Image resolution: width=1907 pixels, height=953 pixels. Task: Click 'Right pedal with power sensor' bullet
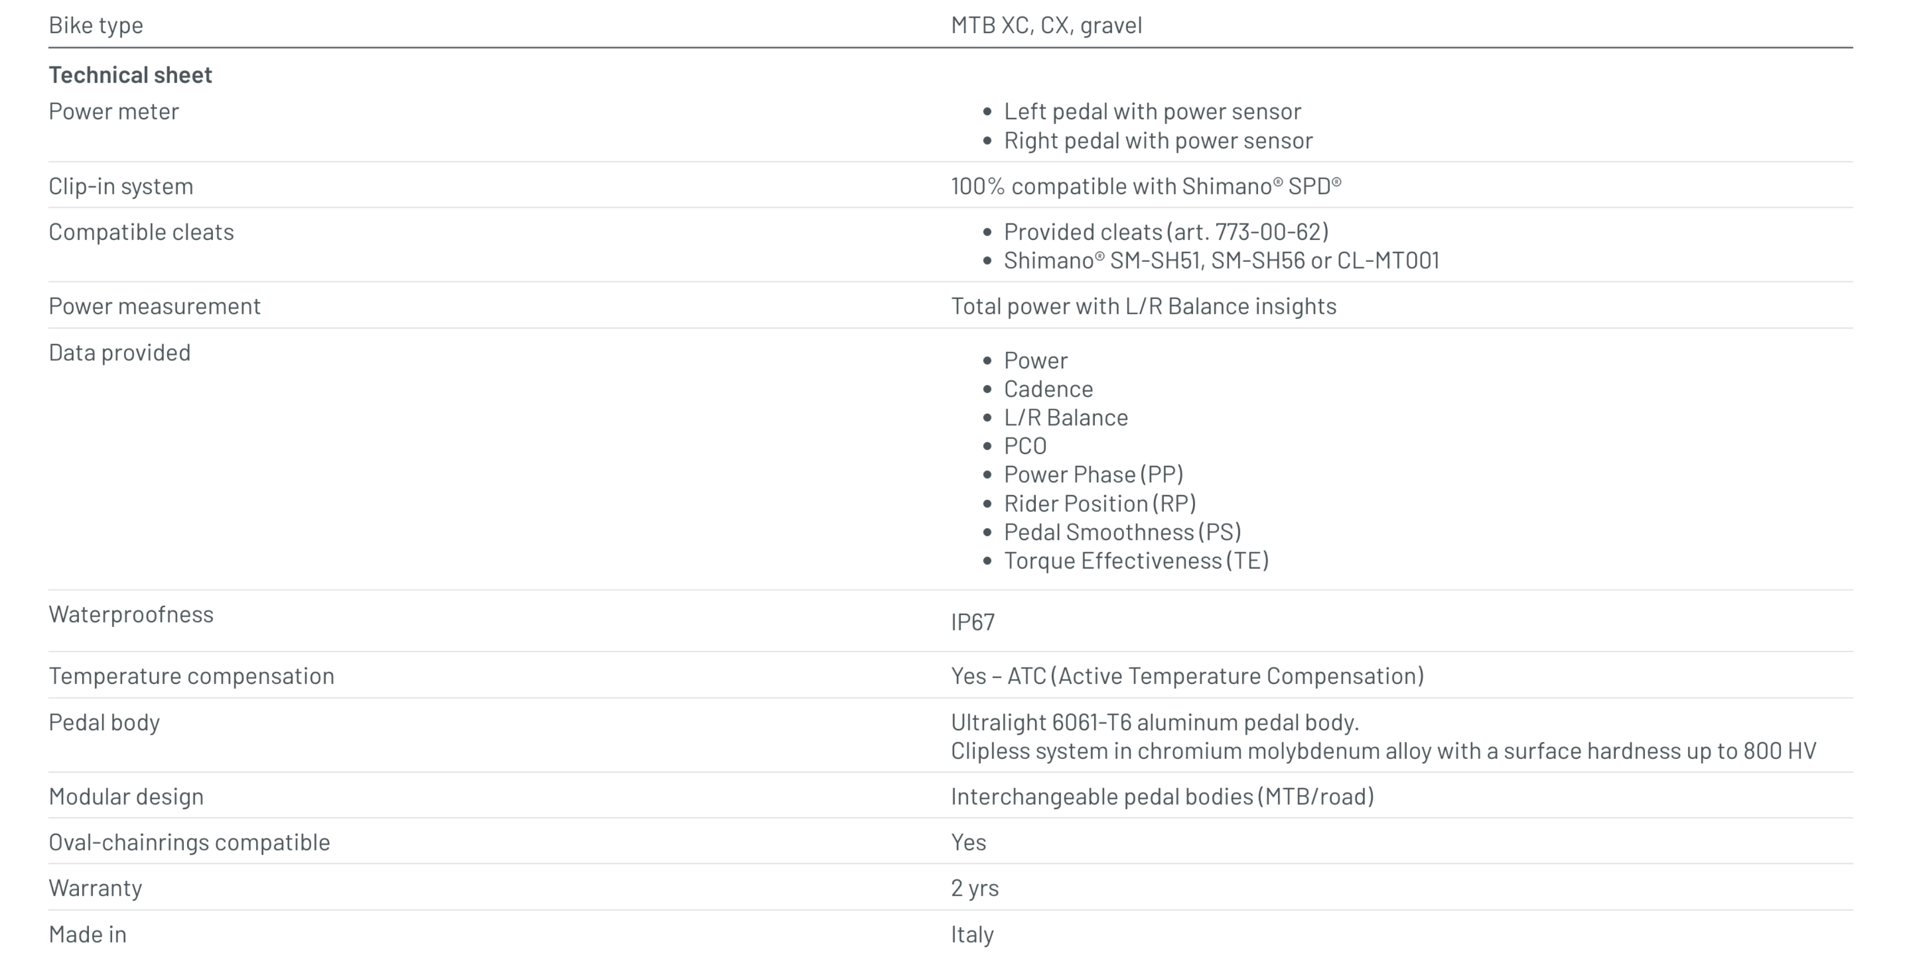(x=1158, y=141)
